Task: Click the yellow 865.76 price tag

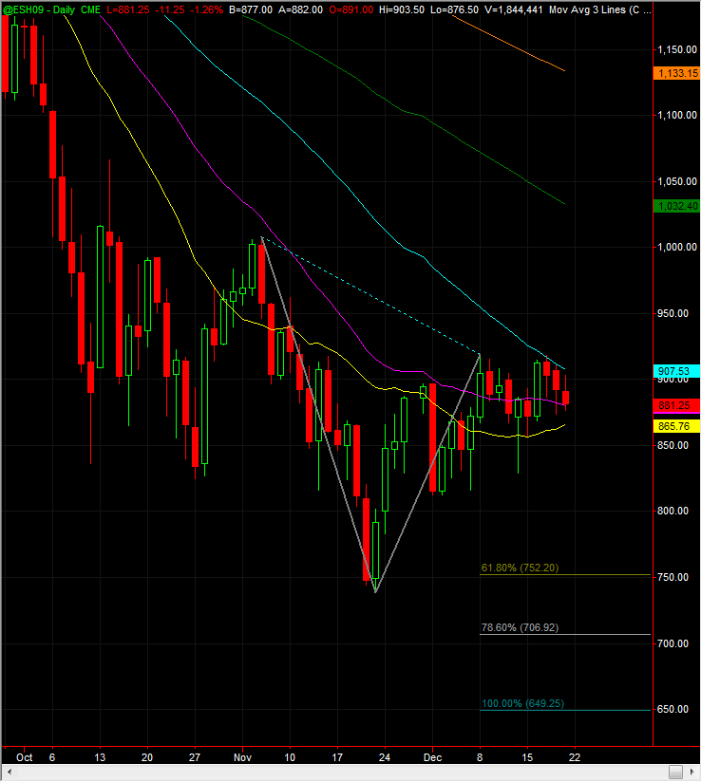Action: point(676,426)
